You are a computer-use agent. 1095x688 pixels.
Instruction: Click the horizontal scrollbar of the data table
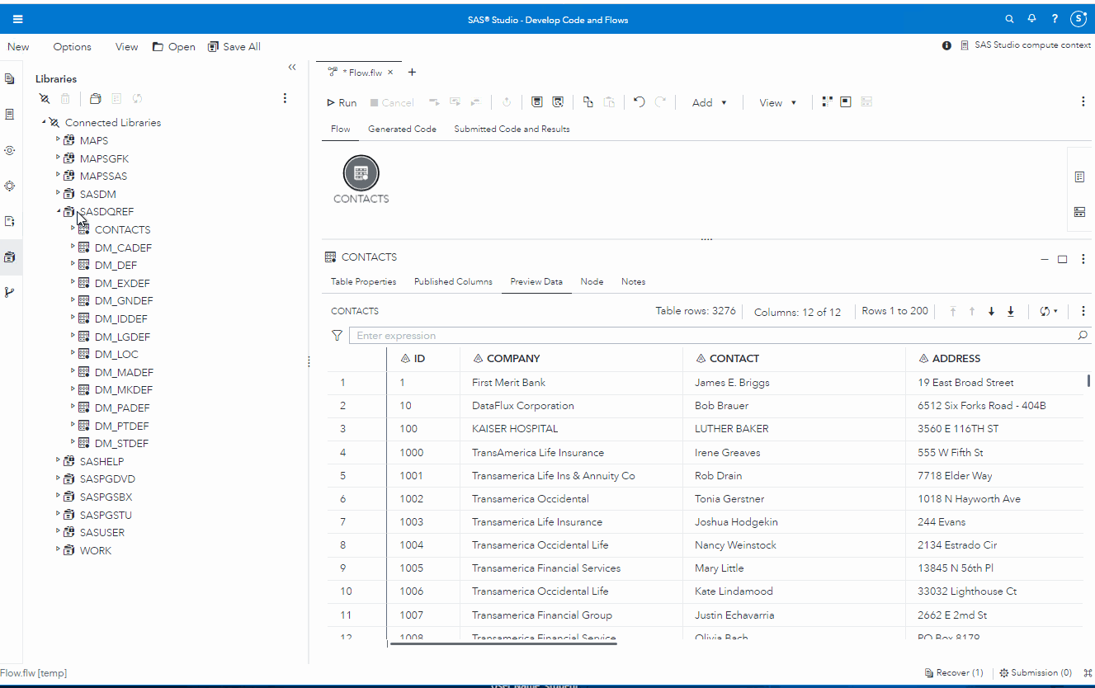[x=503, y=642]
